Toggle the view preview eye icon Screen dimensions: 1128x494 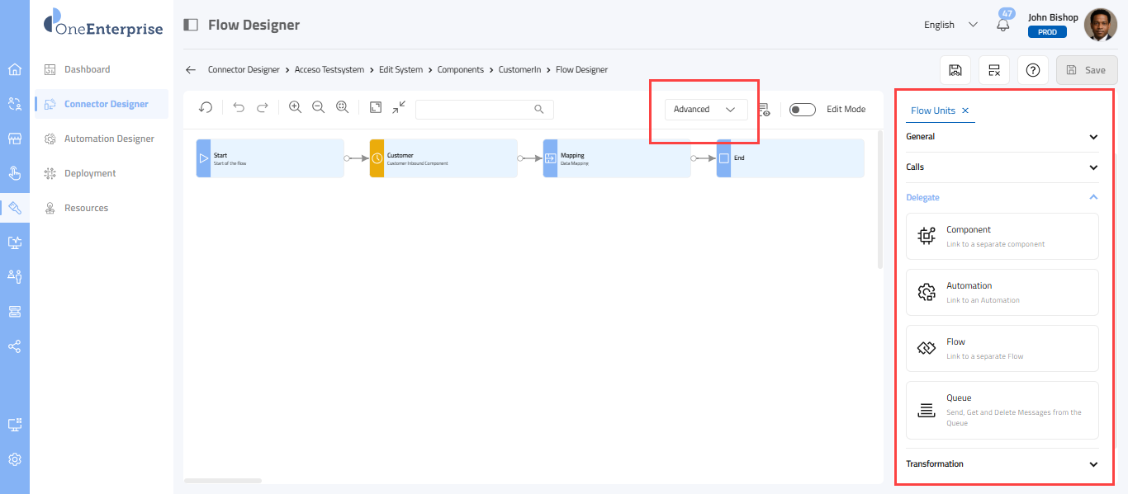[x=764, y=110]
